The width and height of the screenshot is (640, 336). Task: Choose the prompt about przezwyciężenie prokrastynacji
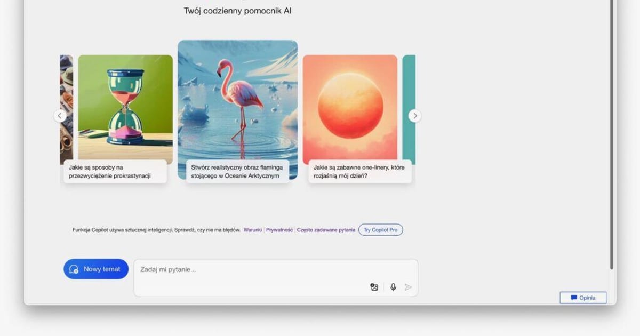[x=115, y=172]
